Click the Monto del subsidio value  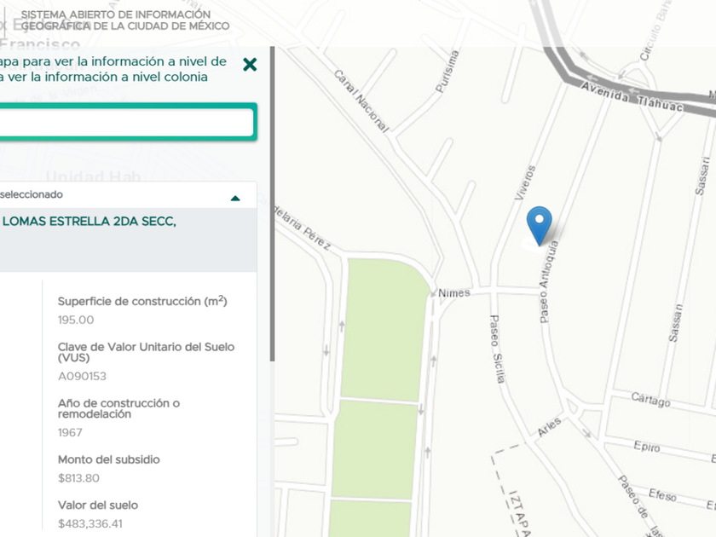point(78,478)
